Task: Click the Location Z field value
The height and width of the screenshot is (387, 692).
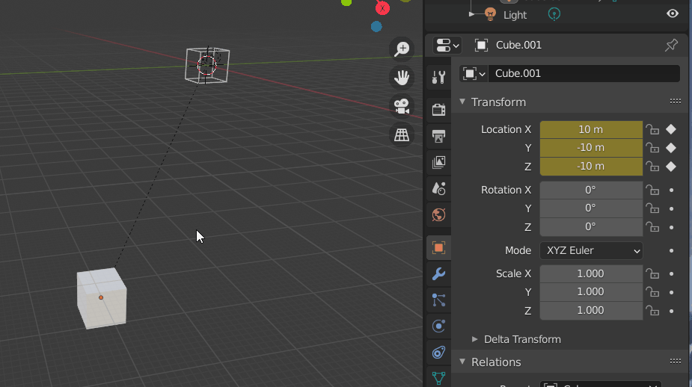Action: [x=591, y=166]
